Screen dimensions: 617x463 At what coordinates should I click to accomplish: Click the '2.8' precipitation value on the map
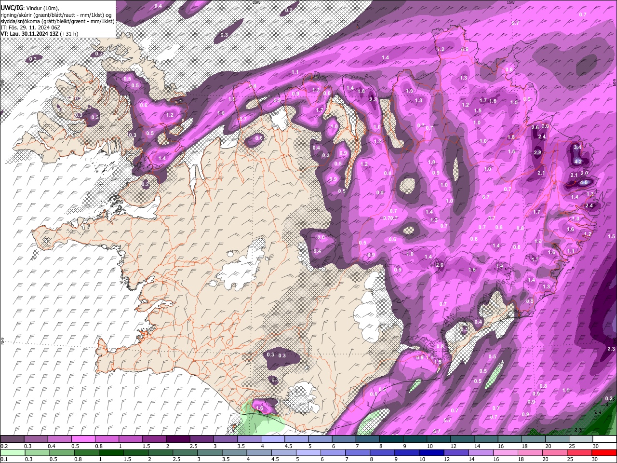[537, 152]
